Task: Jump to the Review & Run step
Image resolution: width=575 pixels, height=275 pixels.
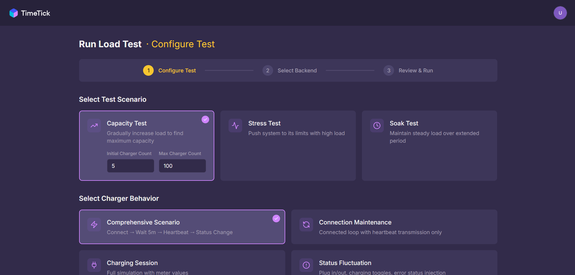Action: 408,70
